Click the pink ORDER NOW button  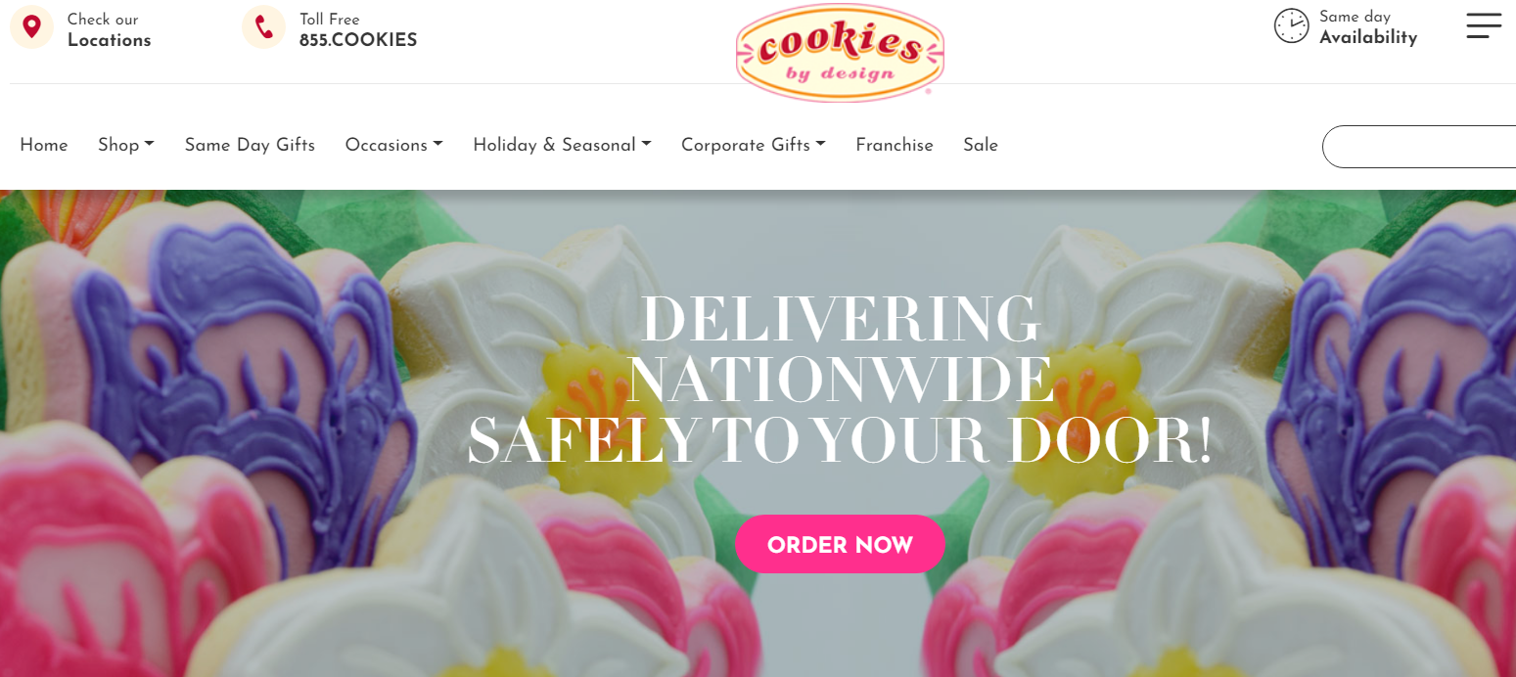[x=840, y=544]
